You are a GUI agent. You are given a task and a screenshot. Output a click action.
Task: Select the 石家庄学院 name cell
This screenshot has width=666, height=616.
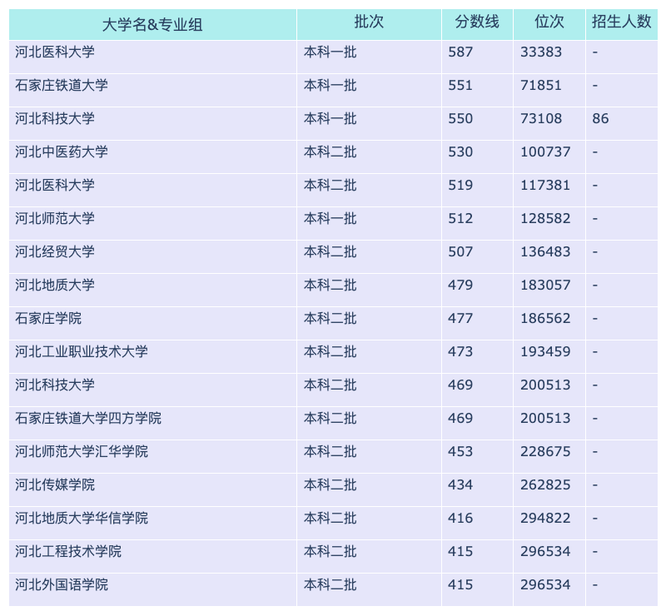tap(152, 323)
